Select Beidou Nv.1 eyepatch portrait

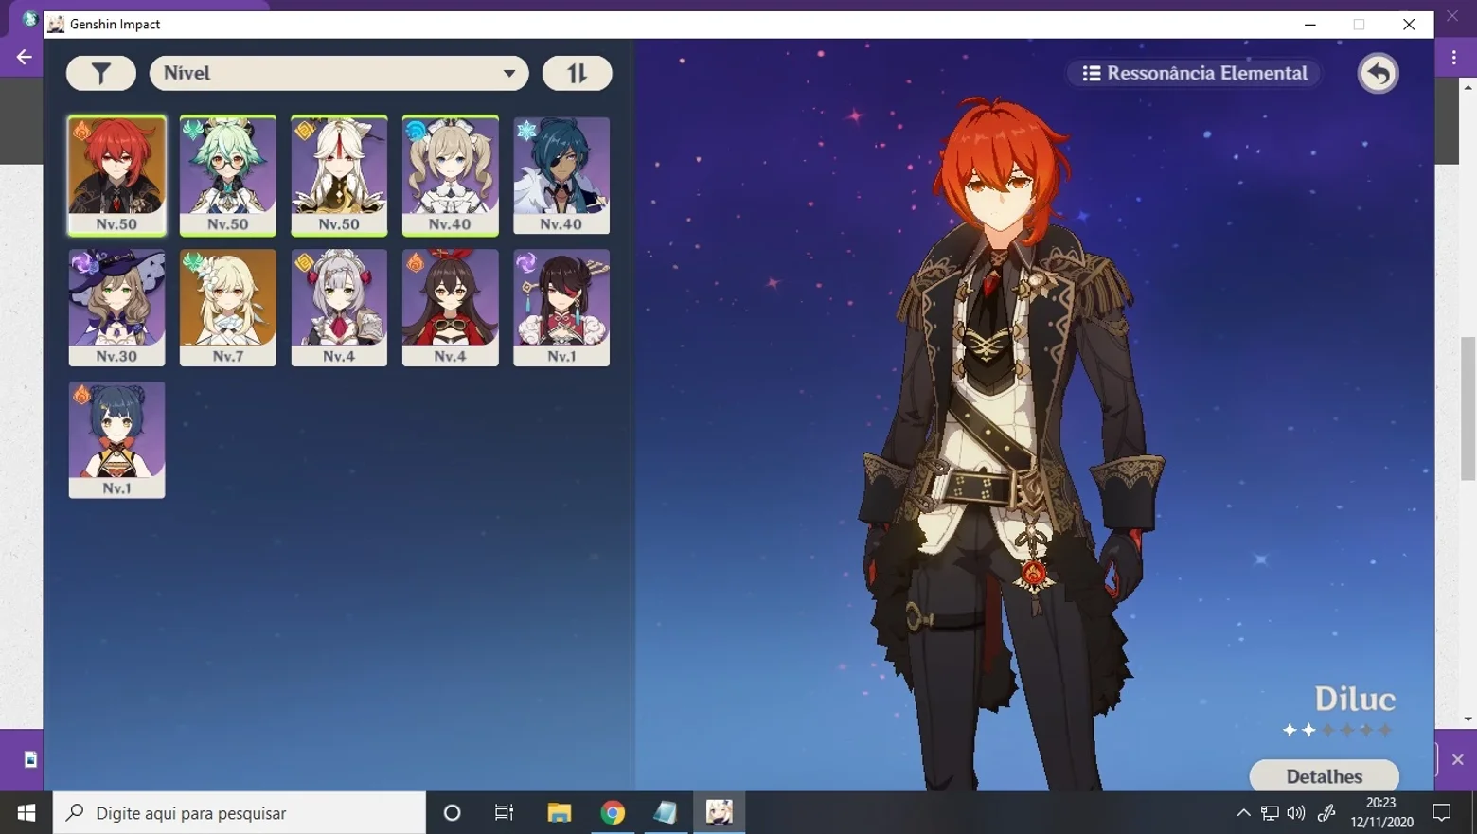(x=561, y=308)
